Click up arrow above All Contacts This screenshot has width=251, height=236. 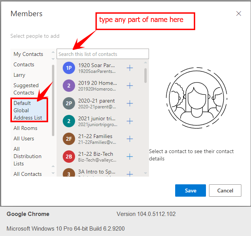53,166
